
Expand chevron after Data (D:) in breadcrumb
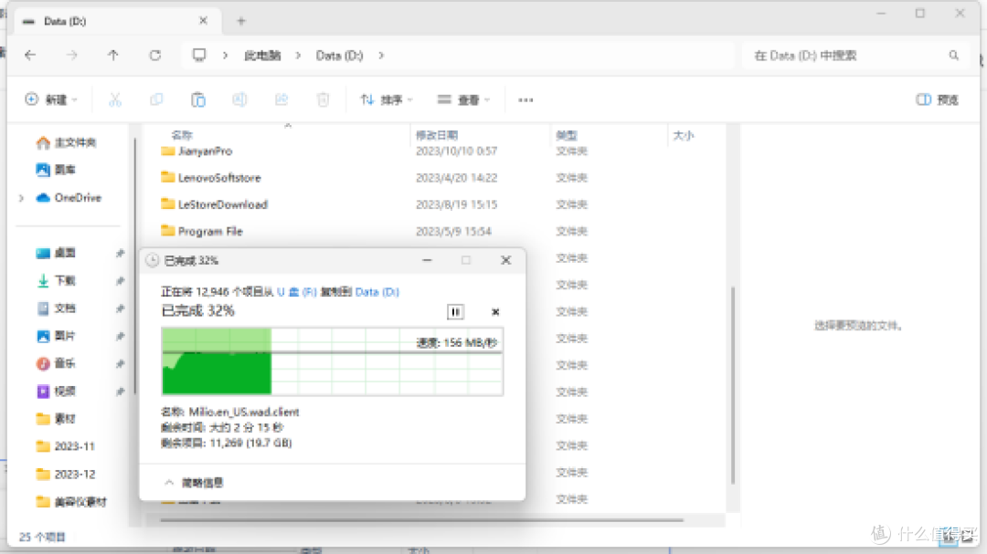pyautogui.click(x=381, y=56)
